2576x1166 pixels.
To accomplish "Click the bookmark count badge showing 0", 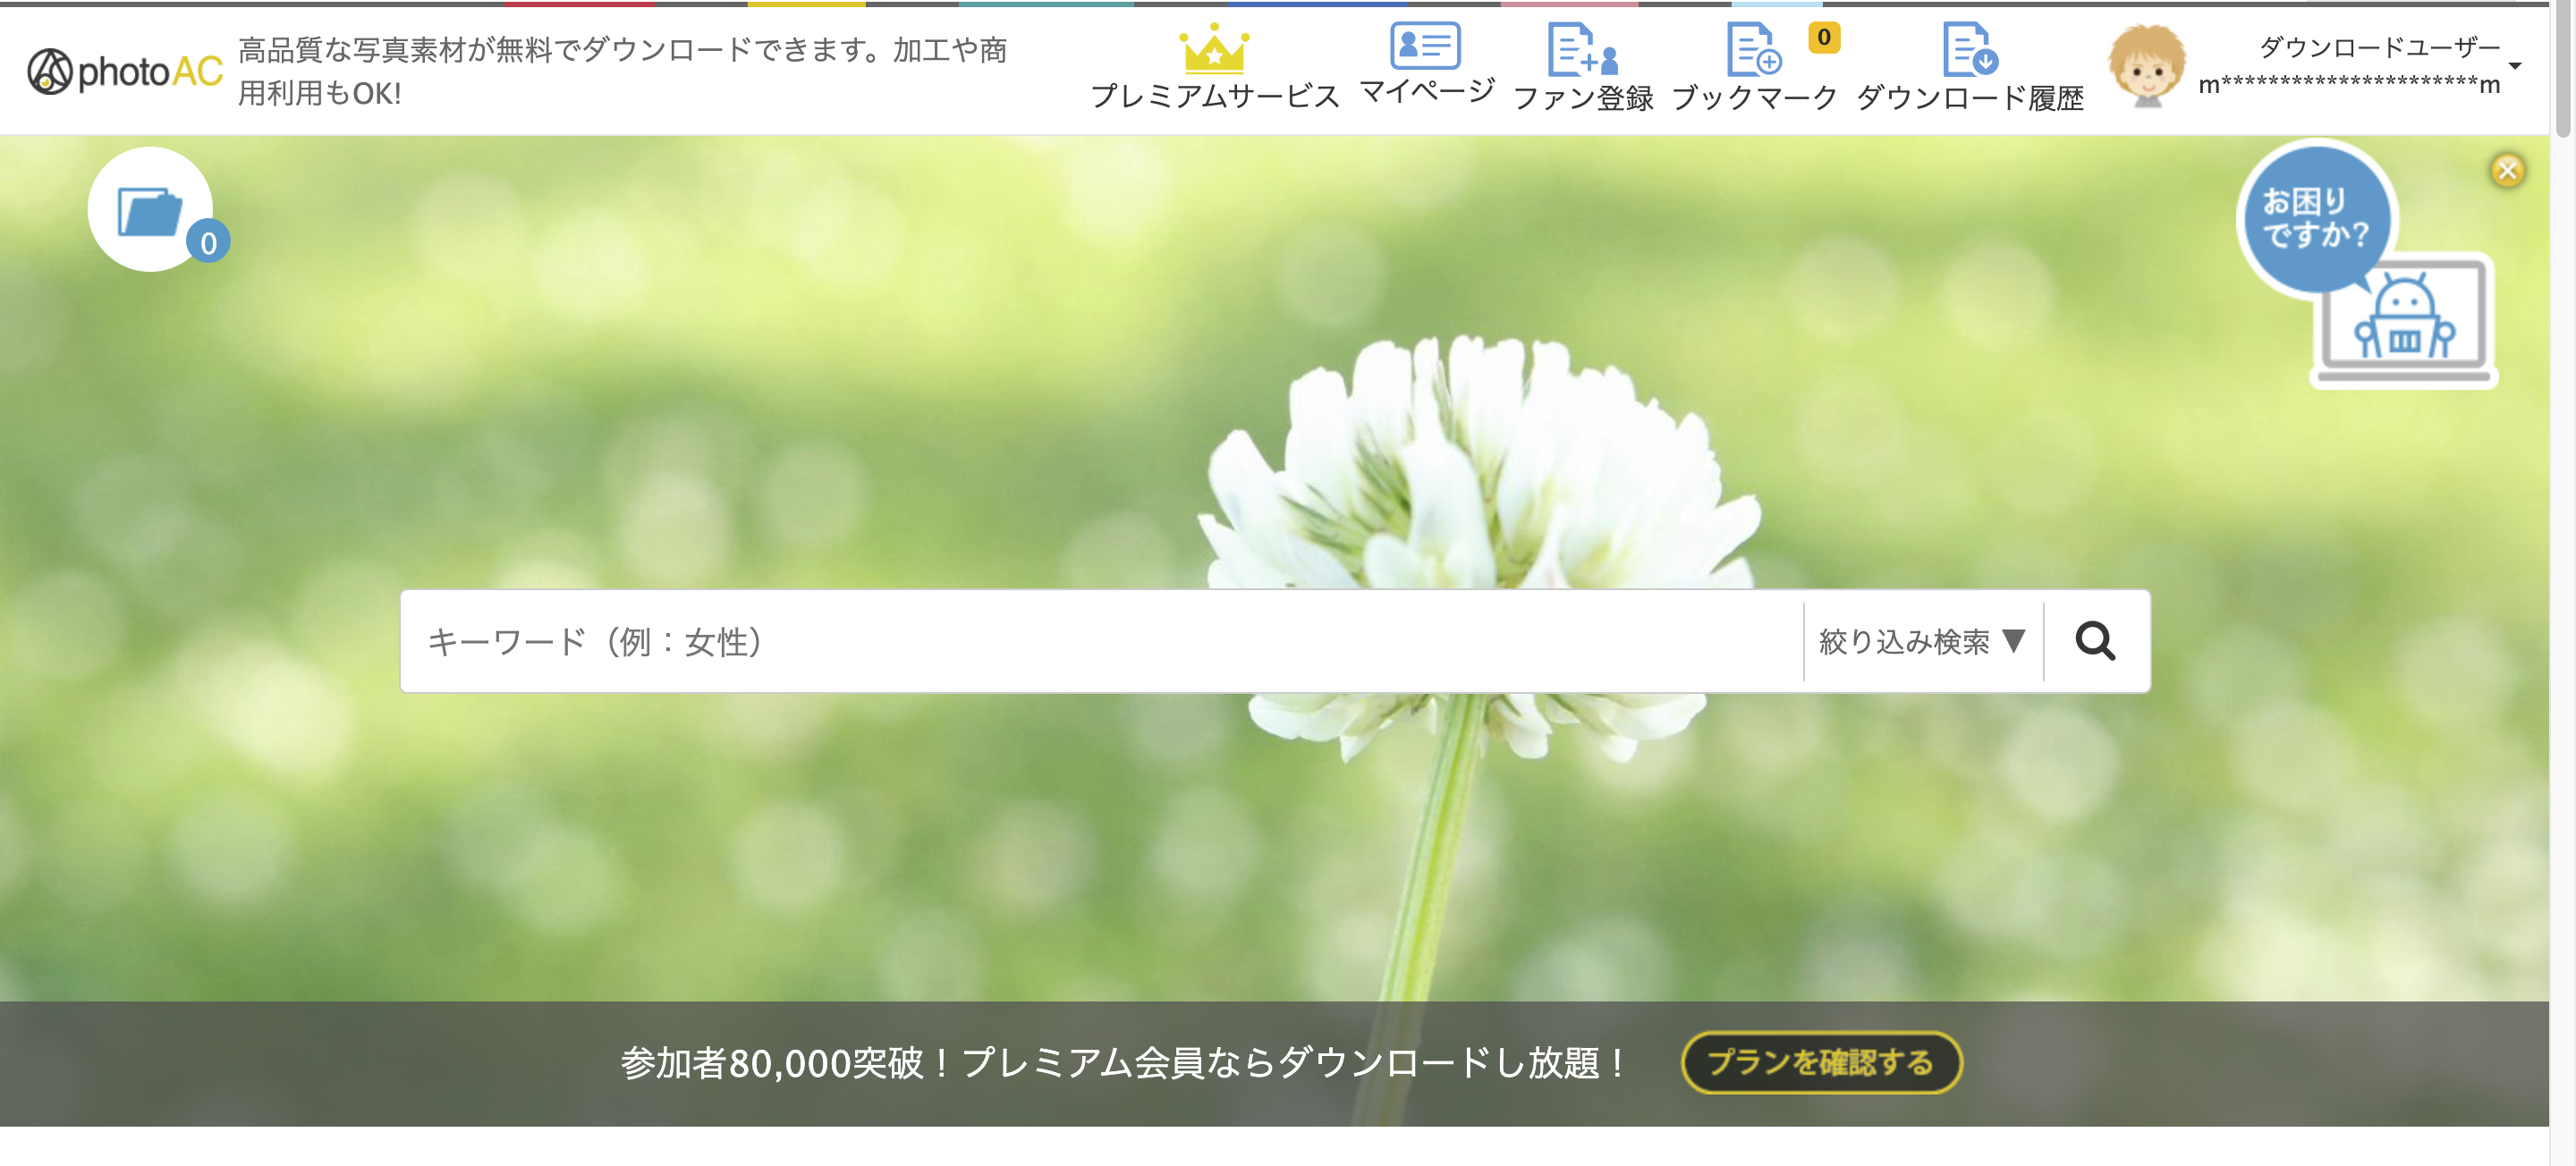I will [x=1824, y=38].
